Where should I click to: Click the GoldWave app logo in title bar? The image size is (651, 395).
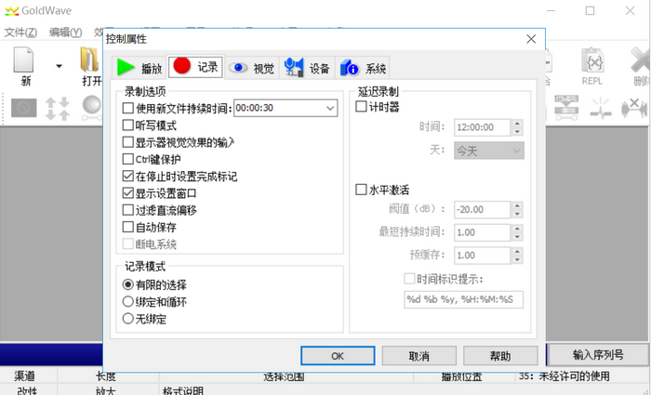(11, 11)
